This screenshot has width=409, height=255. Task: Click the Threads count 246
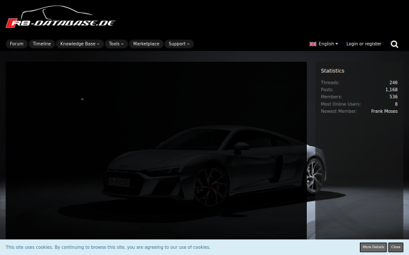(393, 82)
